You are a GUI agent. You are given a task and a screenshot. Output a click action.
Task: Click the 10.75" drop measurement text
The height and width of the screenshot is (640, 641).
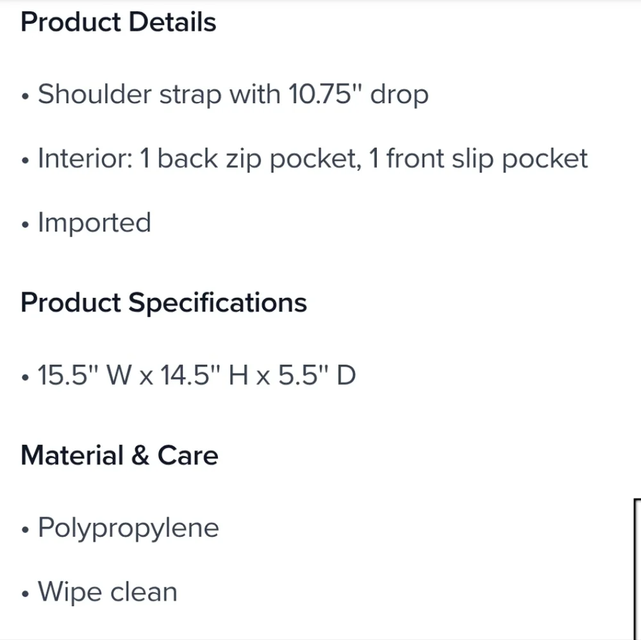(x=358, y=95)
